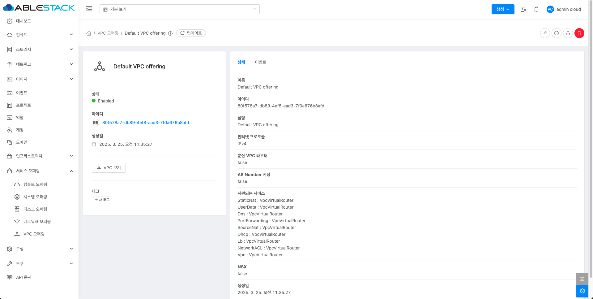Click the pause icon to disable offering
Viewport: 593px width, 299px height.
coord(556,33)
